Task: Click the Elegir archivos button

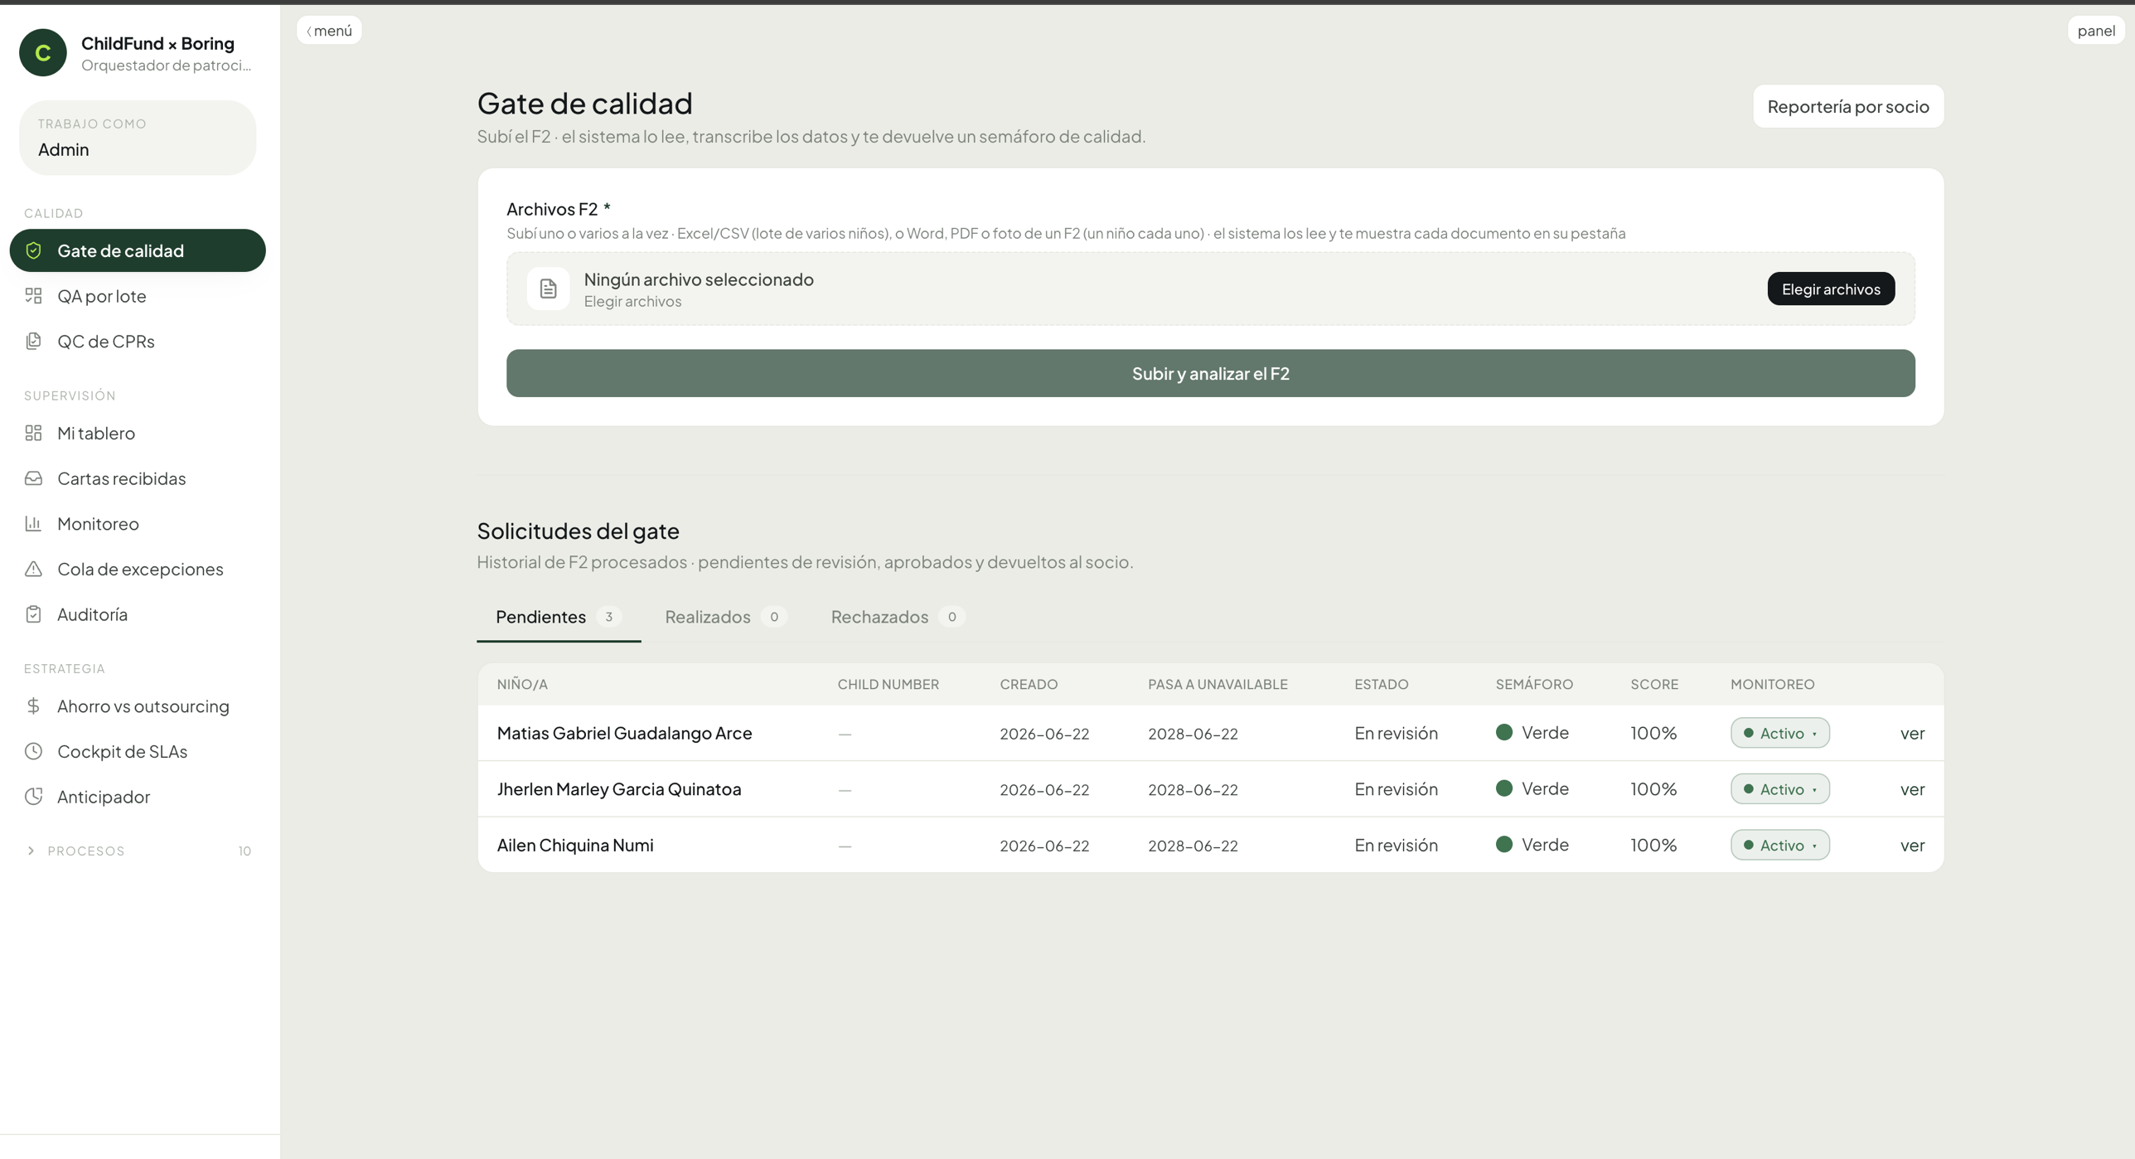Action: pyautogui.click(x=1831, y=289)
